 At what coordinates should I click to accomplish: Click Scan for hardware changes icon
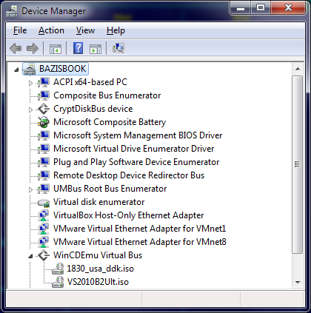tap(118, 48)
